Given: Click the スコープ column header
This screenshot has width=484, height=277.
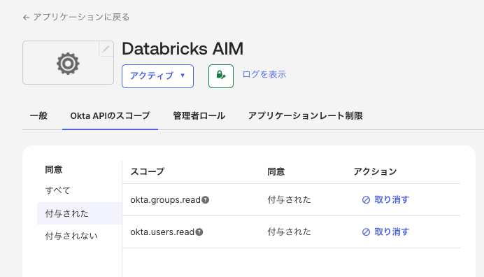Looking at the screenshot, I should pos(148,171).
